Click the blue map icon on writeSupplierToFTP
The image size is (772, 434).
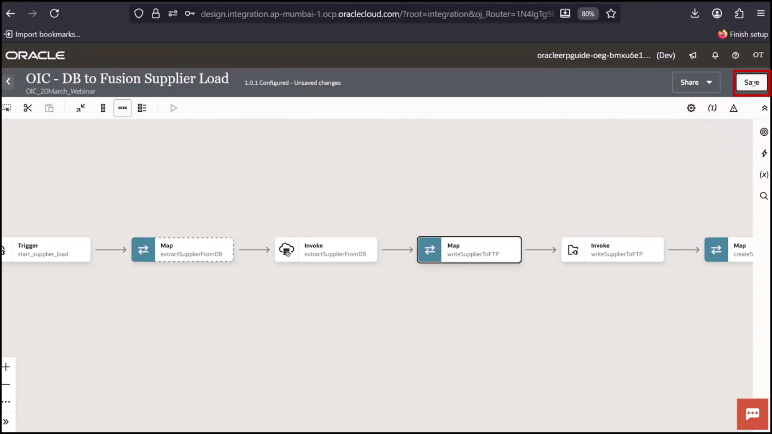(430, 250)
